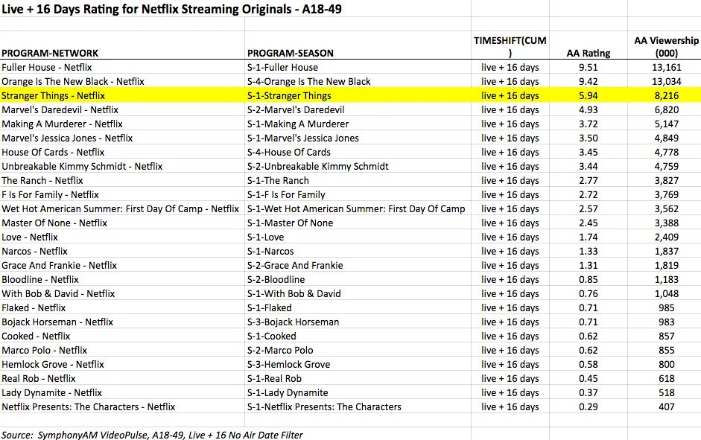Image resolution: width=701 pixels, height=440 pixels.
Task: Select the cell 'Master Of None - Netflix'
Action: coord(54,223)
